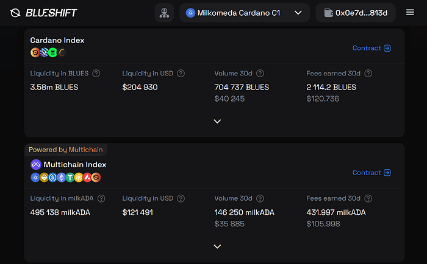Click help icon beside Liquidity in milkADA
This screenshot has height=264, width=427.
[x=101, y=198]
